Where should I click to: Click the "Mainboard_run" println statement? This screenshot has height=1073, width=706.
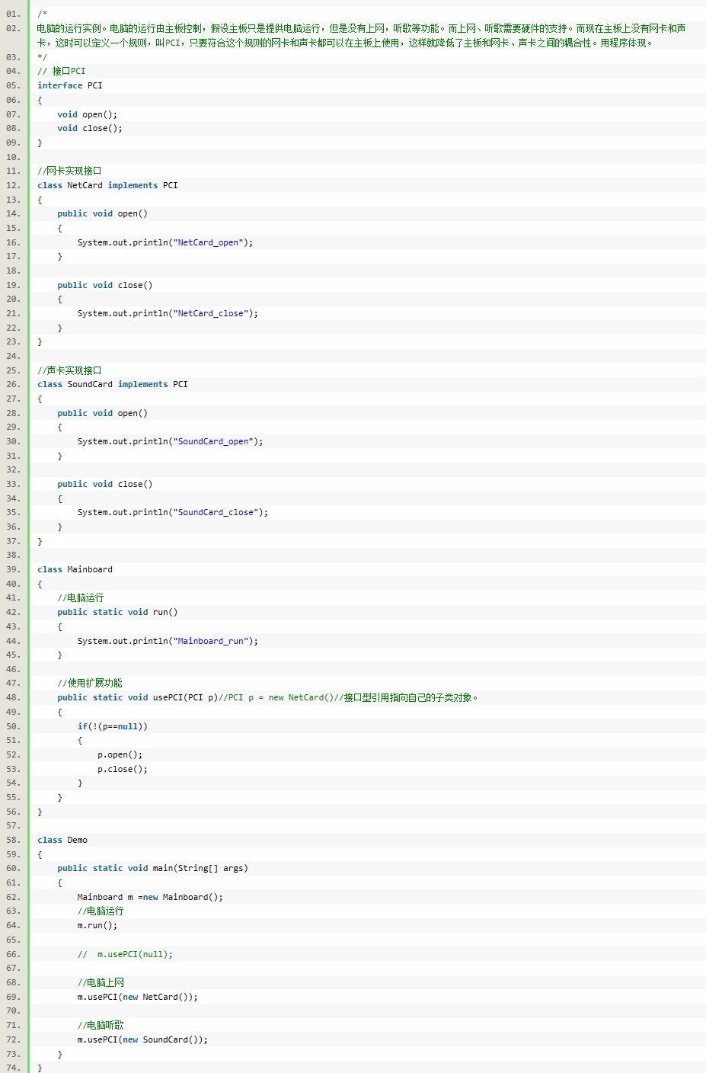click(168, 641)
